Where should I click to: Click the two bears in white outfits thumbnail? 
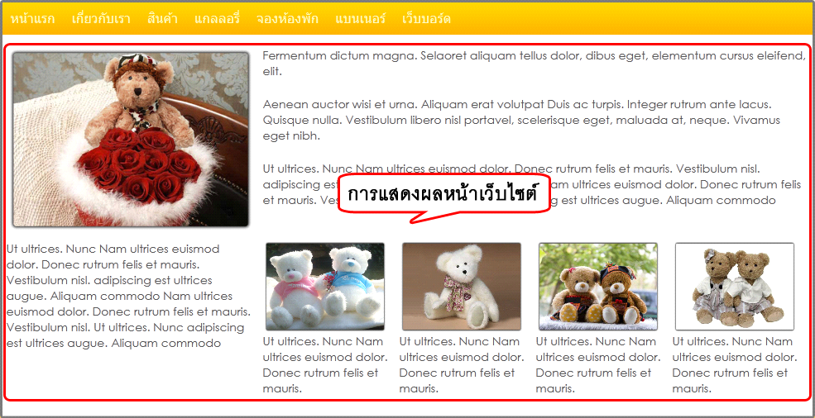[735, 286]
